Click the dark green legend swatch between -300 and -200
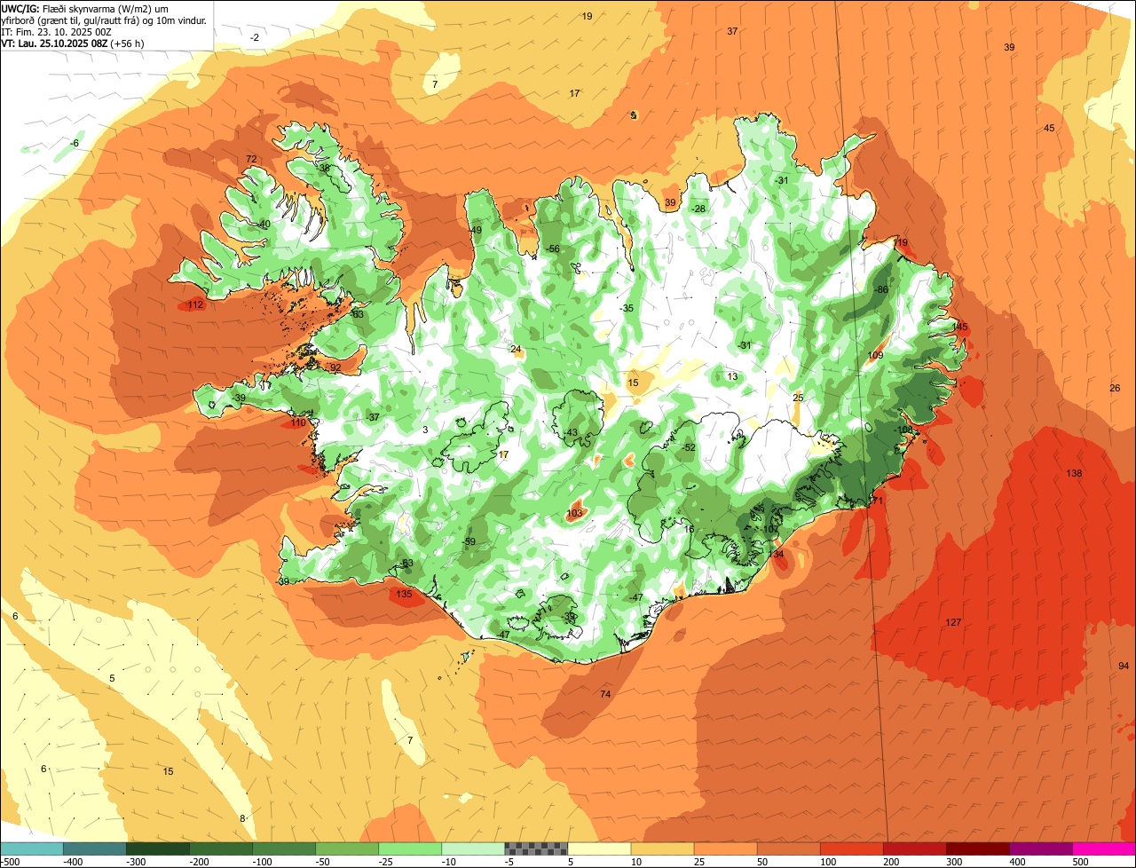Viewport: 1136px width, 868px height. pos(158,848)
